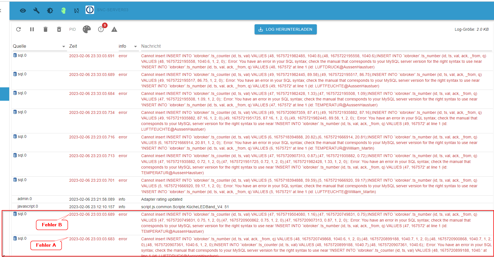This screenshot has width=494, height=257.
Task: Click 'error' level in the 23:03:03.683 row
Action: point(123,239)
